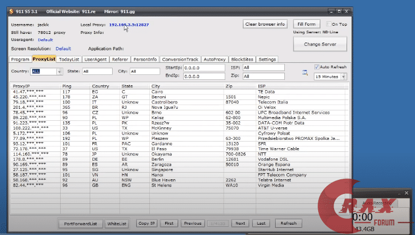Click into the StartIp input field
Viewport: 415px width, 235px height.
tap(203, 68)
